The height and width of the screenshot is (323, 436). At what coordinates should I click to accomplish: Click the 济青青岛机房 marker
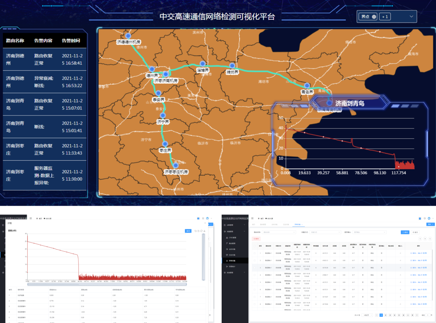pos(329,103)
